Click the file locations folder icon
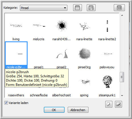 tap(91, 8)
